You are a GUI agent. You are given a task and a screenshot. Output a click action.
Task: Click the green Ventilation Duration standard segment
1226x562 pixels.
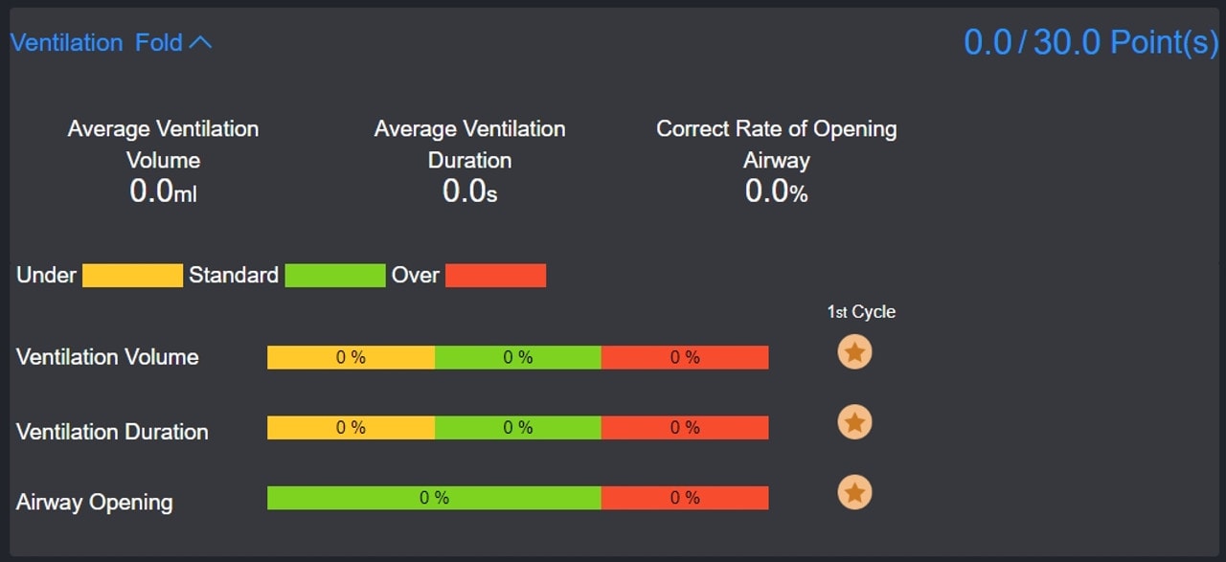518,428
